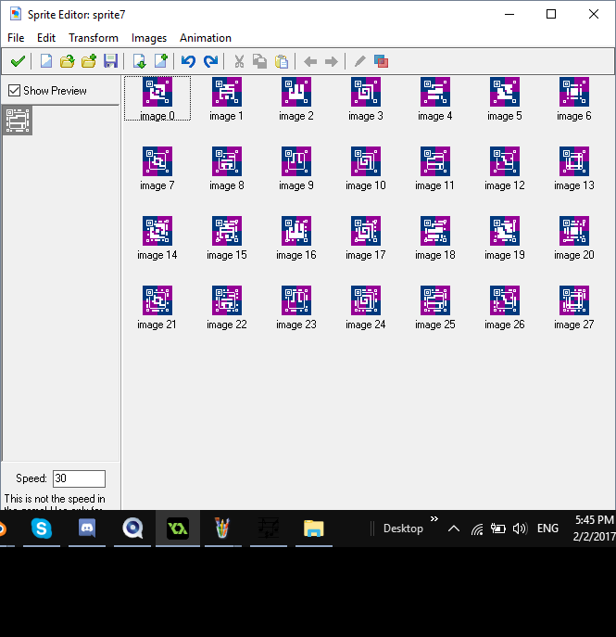Select image 12 thumbnail
616x637 pixels.
505,161
